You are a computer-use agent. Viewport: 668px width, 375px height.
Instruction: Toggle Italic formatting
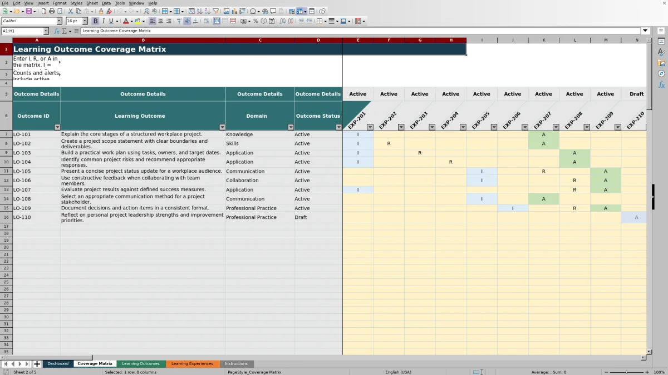pos(104,21)
